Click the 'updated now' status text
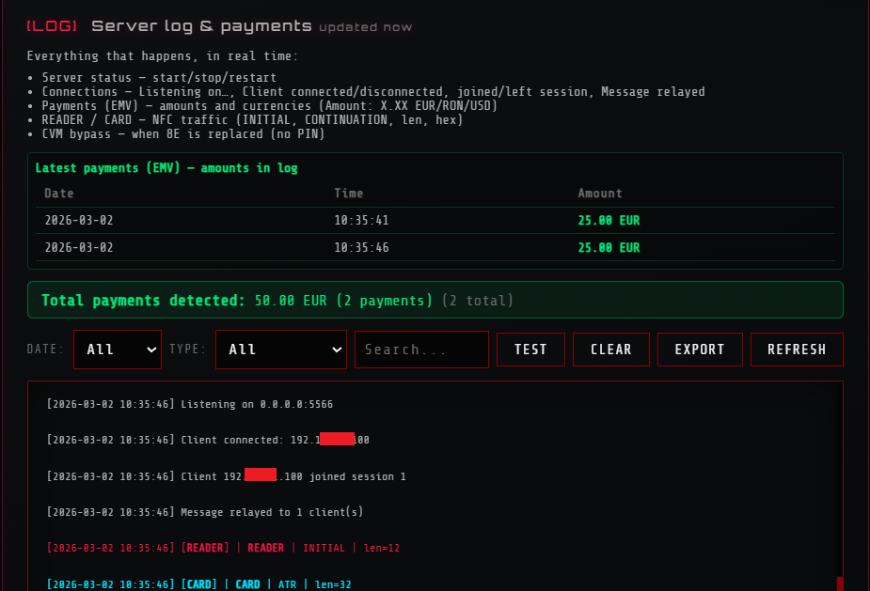 (x=365, y=27)
